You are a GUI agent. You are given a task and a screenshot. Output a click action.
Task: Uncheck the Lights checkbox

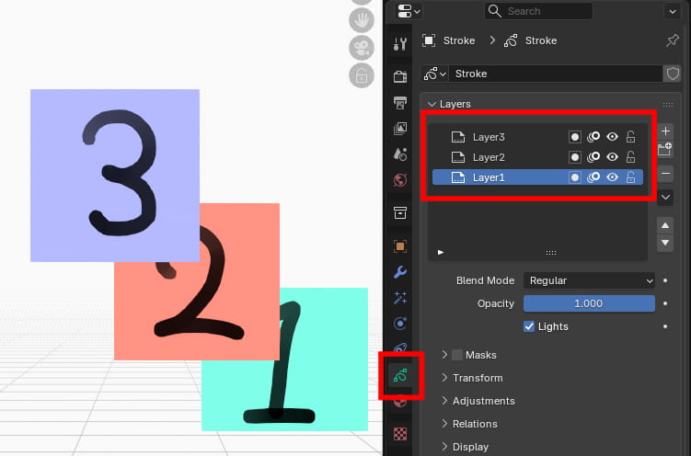[529, 326]
